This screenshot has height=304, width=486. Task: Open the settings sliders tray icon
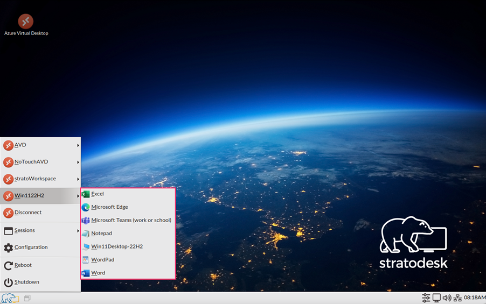[426, 298]
